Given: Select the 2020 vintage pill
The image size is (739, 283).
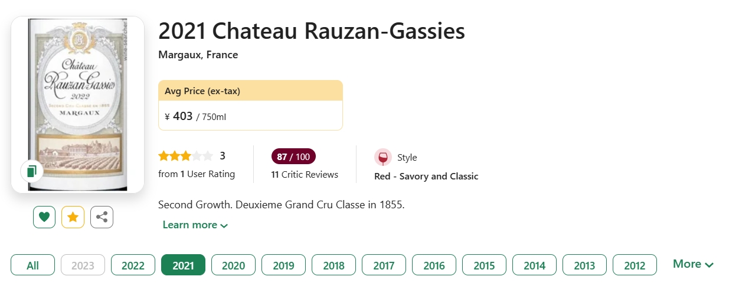Looking at the screenshot, I should point(233,265).
